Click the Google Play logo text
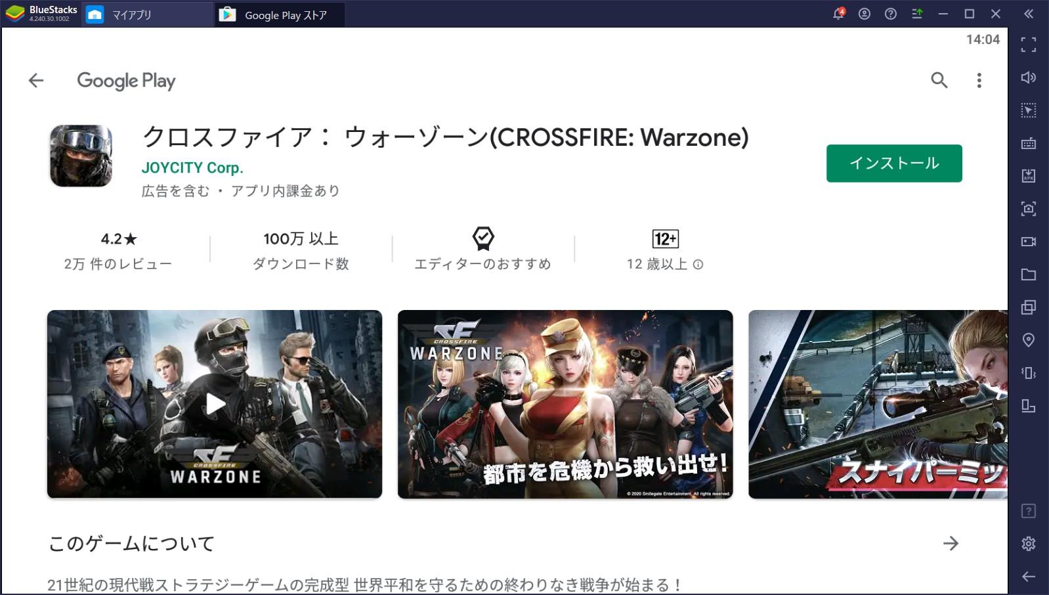The width and height of the screenshot is (1049, 595). [x=126, y=81]
